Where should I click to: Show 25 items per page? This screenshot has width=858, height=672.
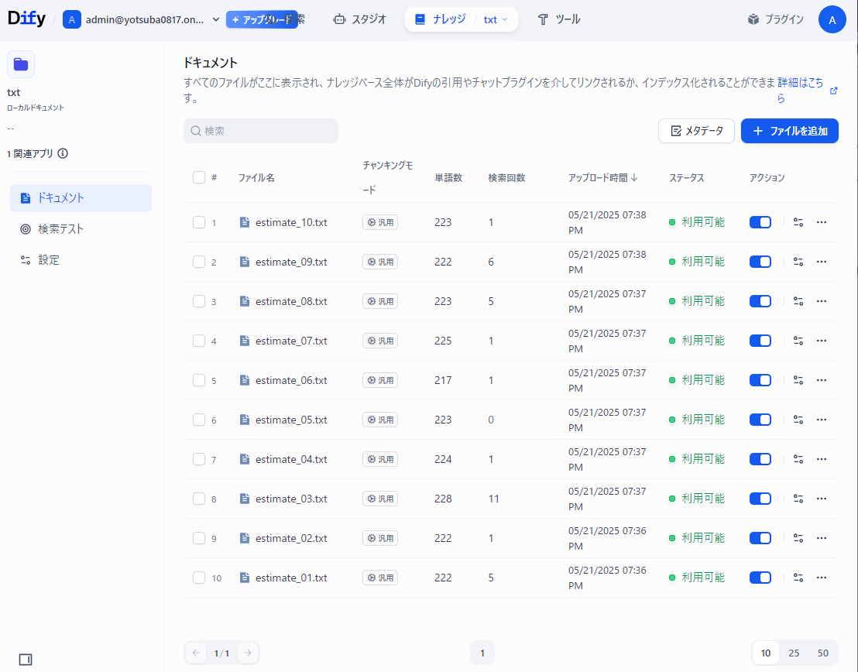[x=794, y=653]
